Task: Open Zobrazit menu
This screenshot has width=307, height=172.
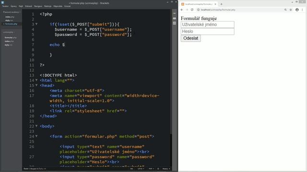Action: click(x=28, y=6)
